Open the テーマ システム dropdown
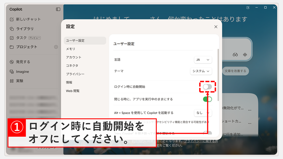Image resolution: width=283 pixels, height=159 pixels. pyautogui.click(x=201, y=71)
